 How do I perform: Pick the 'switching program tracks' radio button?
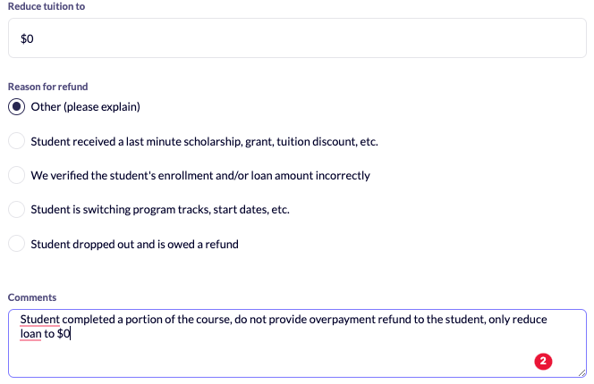pos(17,209)
